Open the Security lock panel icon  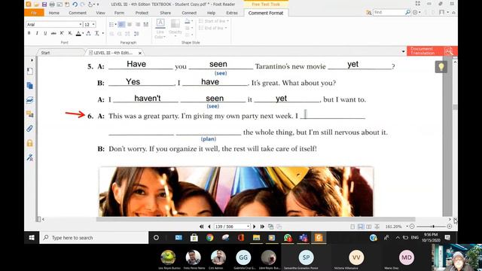(x=30, y=143)
